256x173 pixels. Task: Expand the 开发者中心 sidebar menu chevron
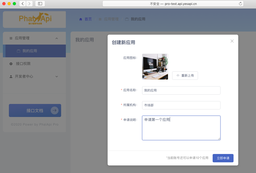pos(57,77)
